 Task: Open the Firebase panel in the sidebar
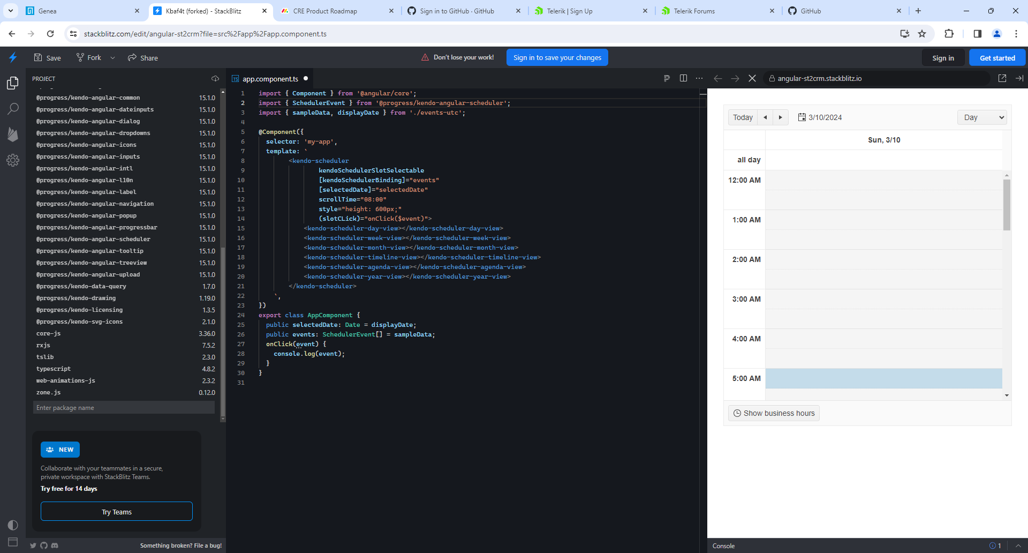(13, 134)
